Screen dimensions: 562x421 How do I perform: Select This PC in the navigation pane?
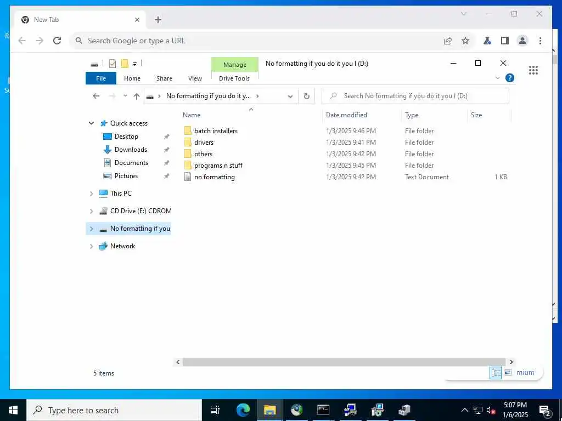121,194
